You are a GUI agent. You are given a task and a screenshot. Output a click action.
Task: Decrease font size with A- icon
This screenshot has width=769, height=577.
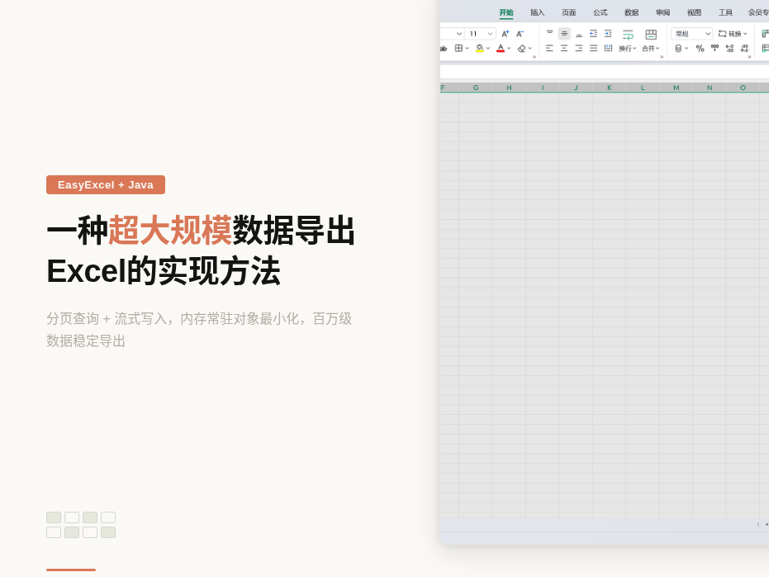point(520,34)
